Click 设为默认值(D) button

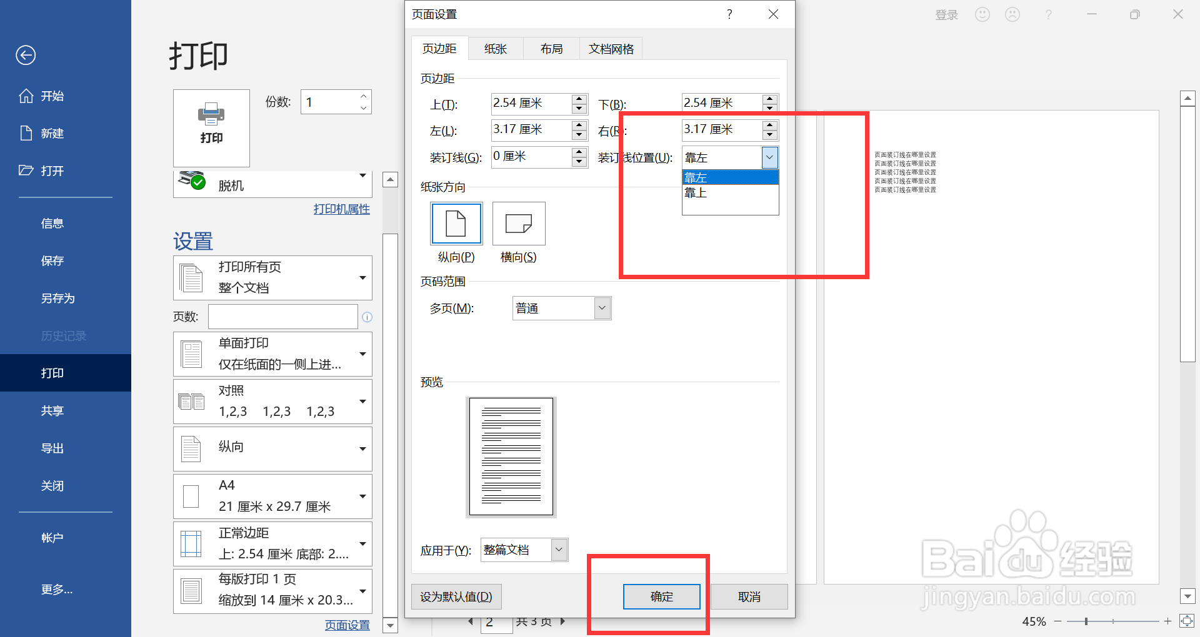click(x=456, y=597)
